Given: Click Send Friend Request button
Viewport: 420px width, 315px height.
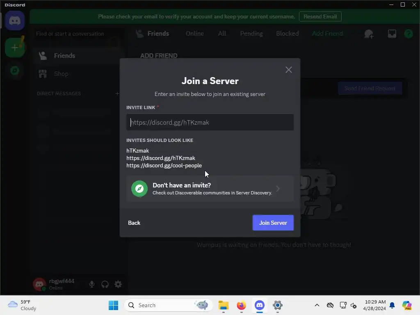Looking at the screenshot, I should point(370,89).
